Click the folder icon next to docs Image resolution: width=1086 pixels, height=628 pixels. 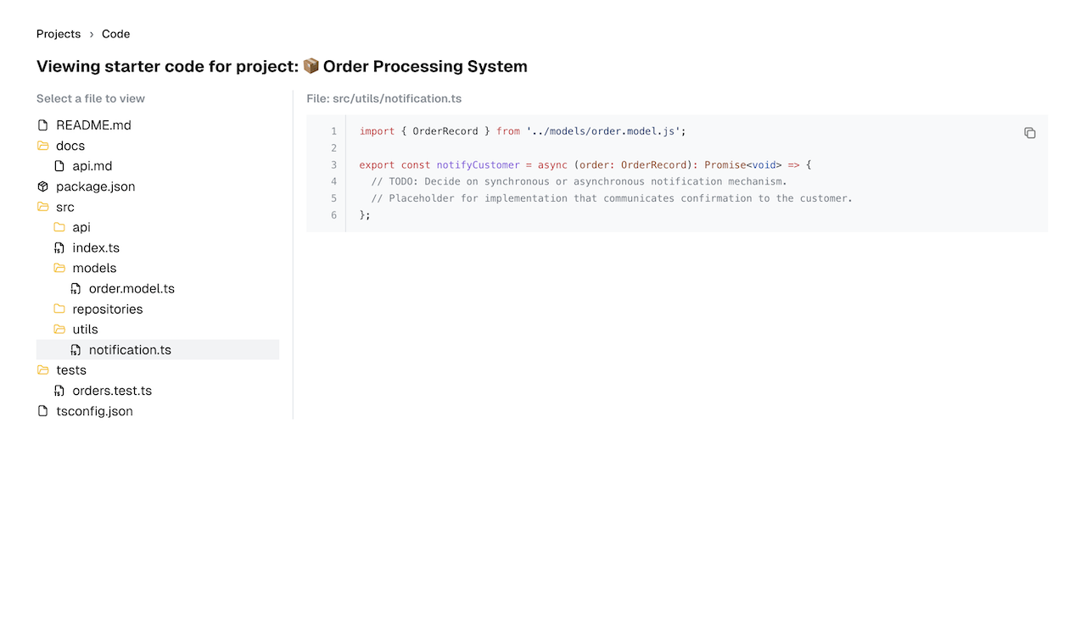(42, 145)
